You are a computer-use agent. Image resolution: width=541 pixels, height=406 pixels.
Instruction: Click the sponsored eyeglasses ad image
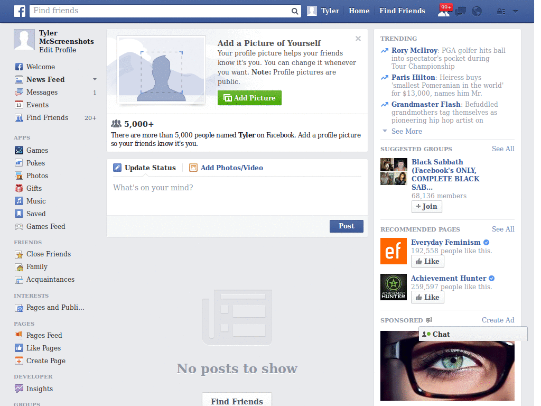[447, 366]
